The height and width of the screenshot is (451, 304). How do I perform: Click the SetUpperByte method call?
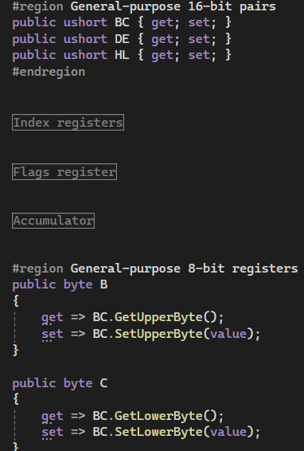click(158, 334)
